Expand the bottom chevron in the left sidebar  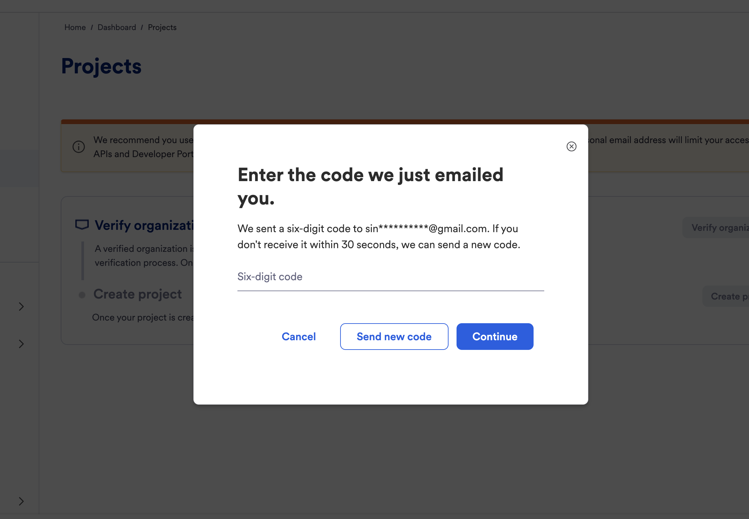(21, 501)
